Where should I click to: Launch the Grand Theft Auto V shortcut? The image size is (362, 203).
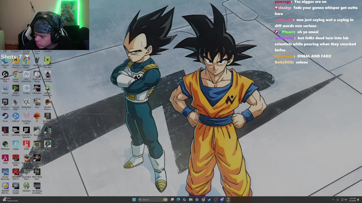(26, 173)
